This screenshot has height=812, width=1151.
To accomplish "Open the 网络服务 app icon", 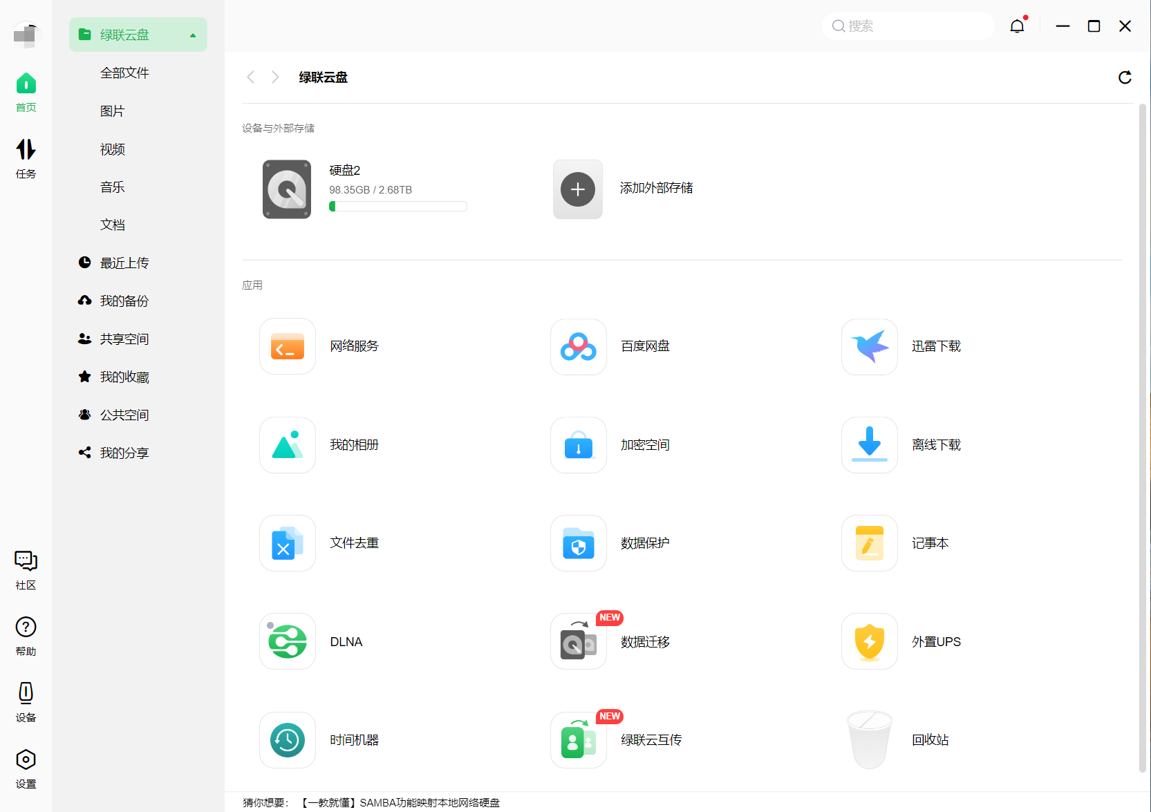I will (x=288, y=347).
